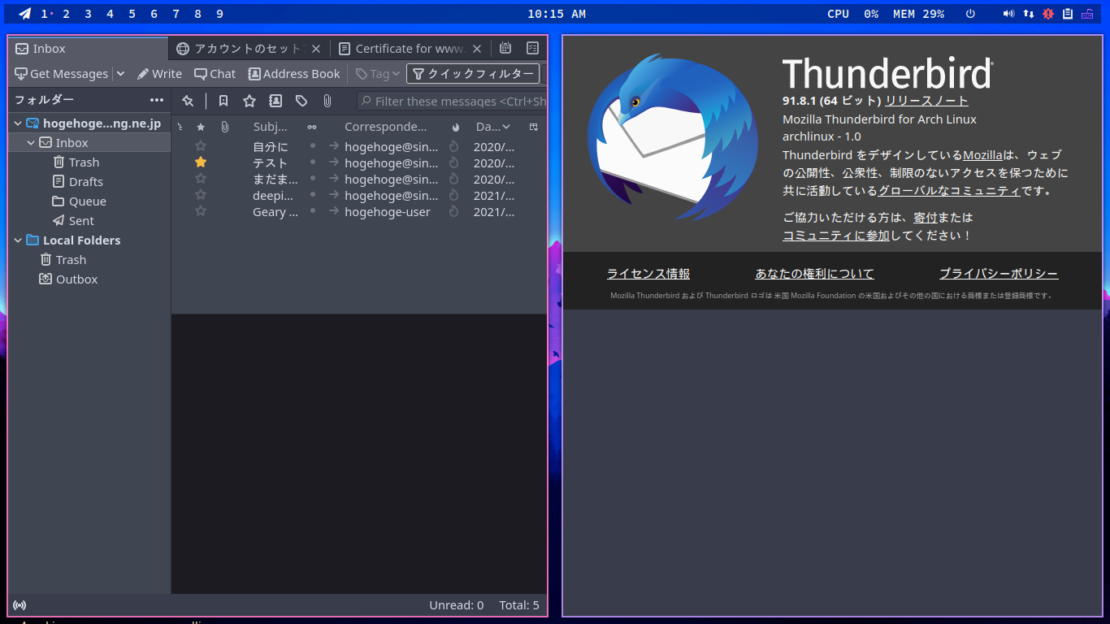Mark the まだま... message as junk

pos(454,179)
